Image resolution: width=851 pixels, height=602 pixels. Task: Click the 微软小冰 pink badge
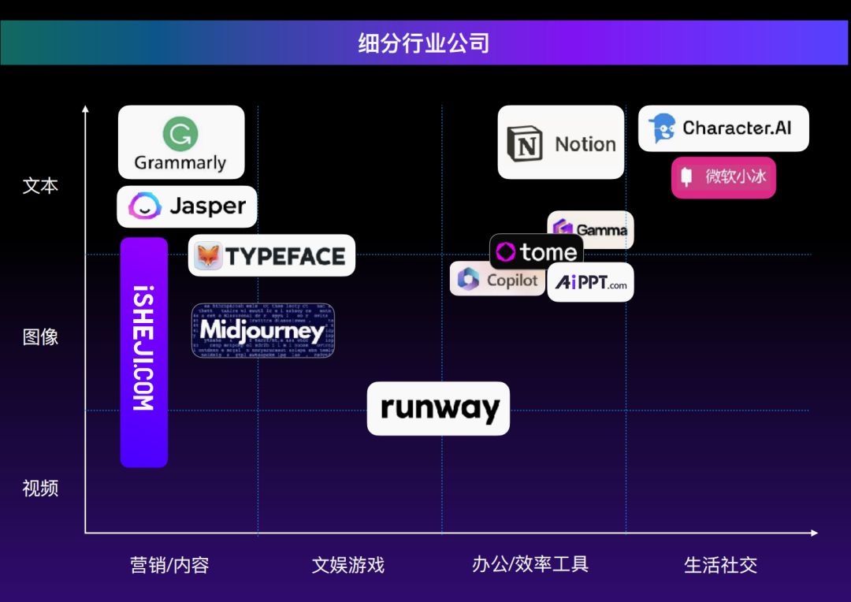(723, 177)
